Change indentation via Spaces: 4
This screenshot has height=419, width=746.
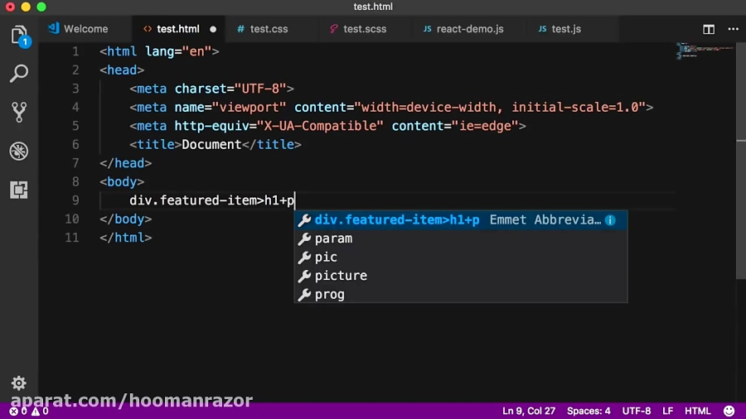pyautogui.click(x=589, y=411)
